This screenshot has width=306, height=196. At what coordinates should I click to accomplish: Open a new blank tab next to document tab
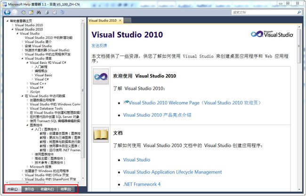(128, 21)
